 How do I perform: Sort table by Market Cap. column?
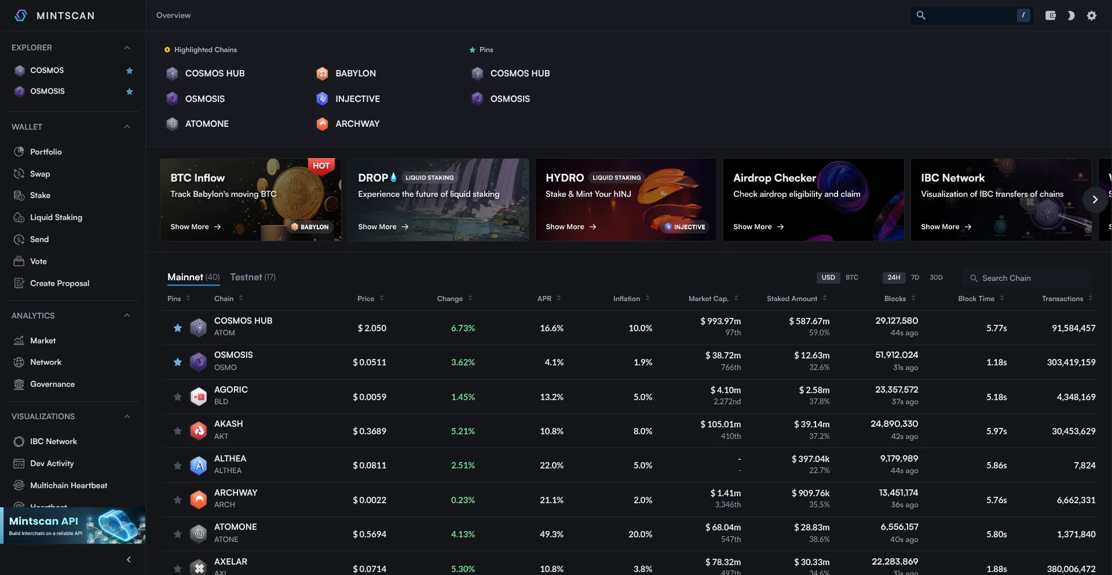[714, 299]
